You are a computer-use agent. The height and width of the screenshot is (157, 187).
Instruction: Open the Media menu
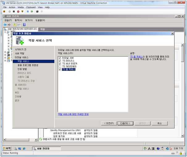[x=21, y=7]
